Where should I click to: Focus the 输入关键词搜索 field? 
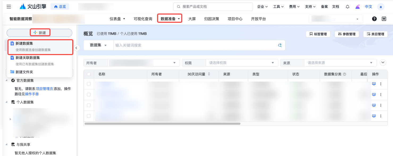[x=195, y=45]
